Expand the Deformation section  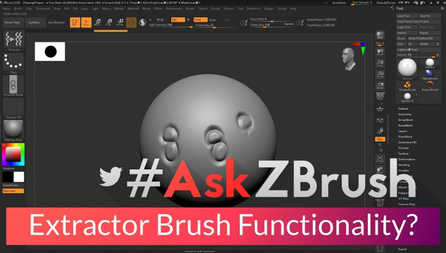pos(406,159)
